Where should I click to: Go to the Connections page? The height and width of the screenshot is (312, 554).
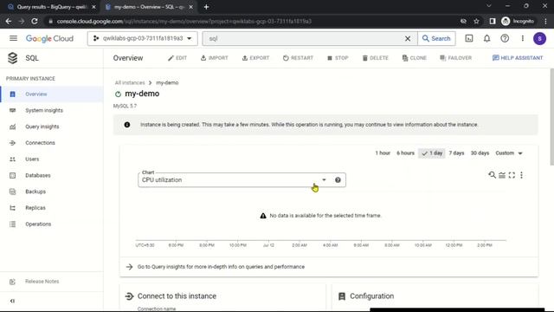click(52, 143)
